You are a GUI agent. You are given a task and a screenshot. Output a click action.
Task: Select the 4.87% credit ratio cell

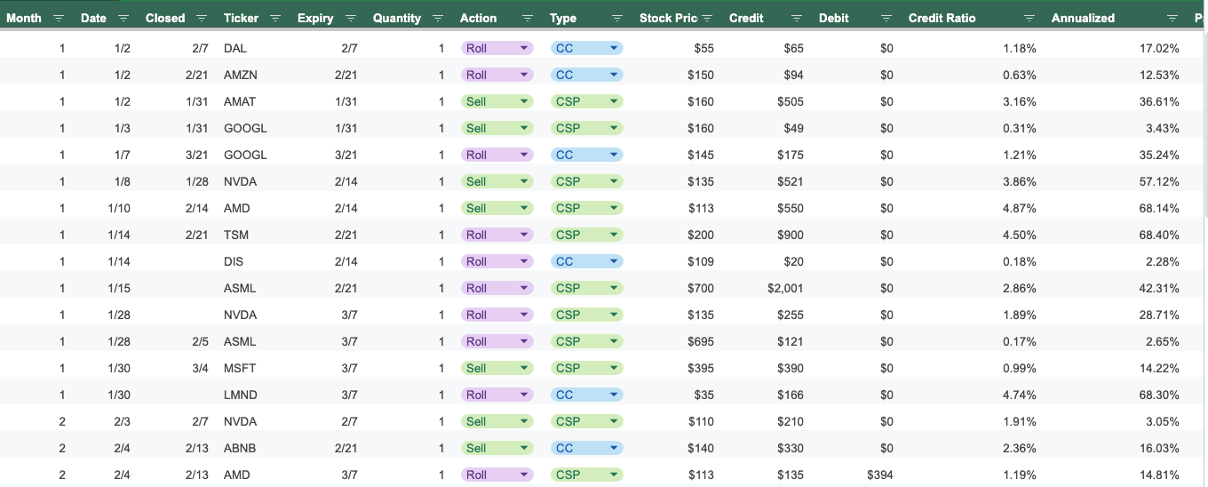(1020, 208)
